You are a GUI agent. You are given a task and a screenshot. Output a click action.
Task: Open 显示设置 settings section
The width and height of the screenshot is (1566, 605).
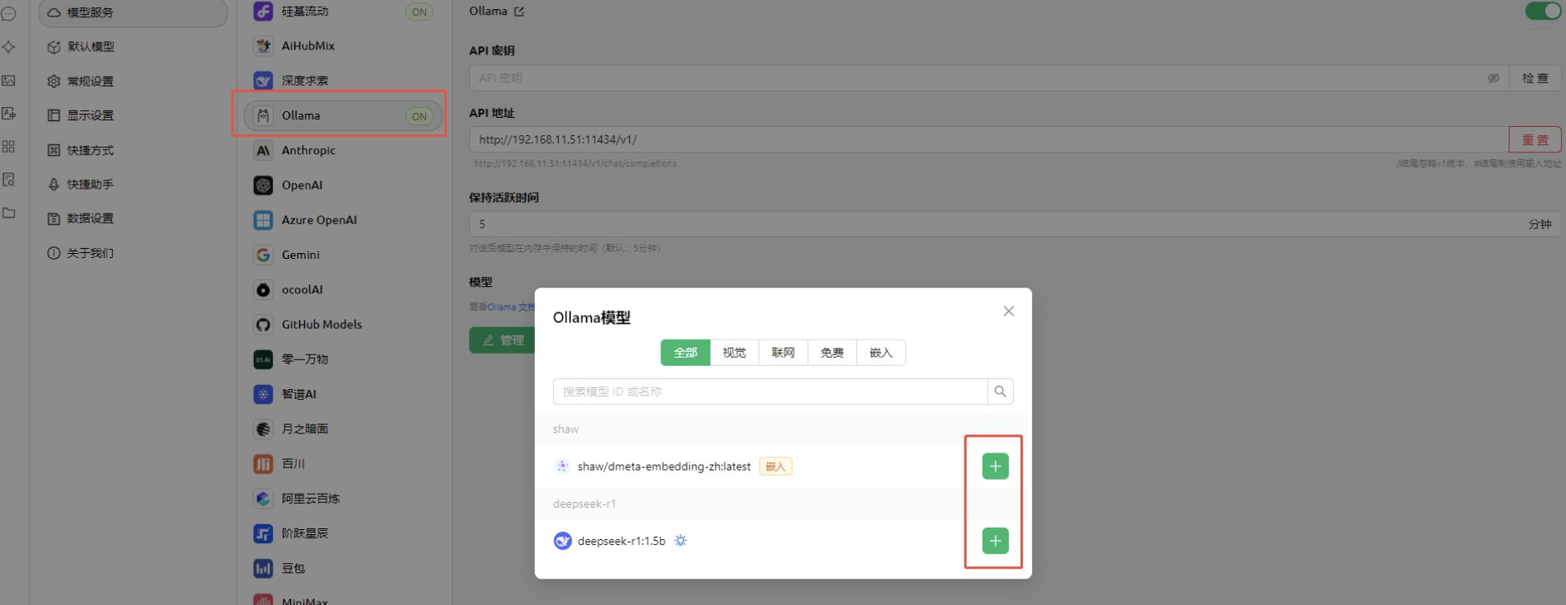click(133, 115)
